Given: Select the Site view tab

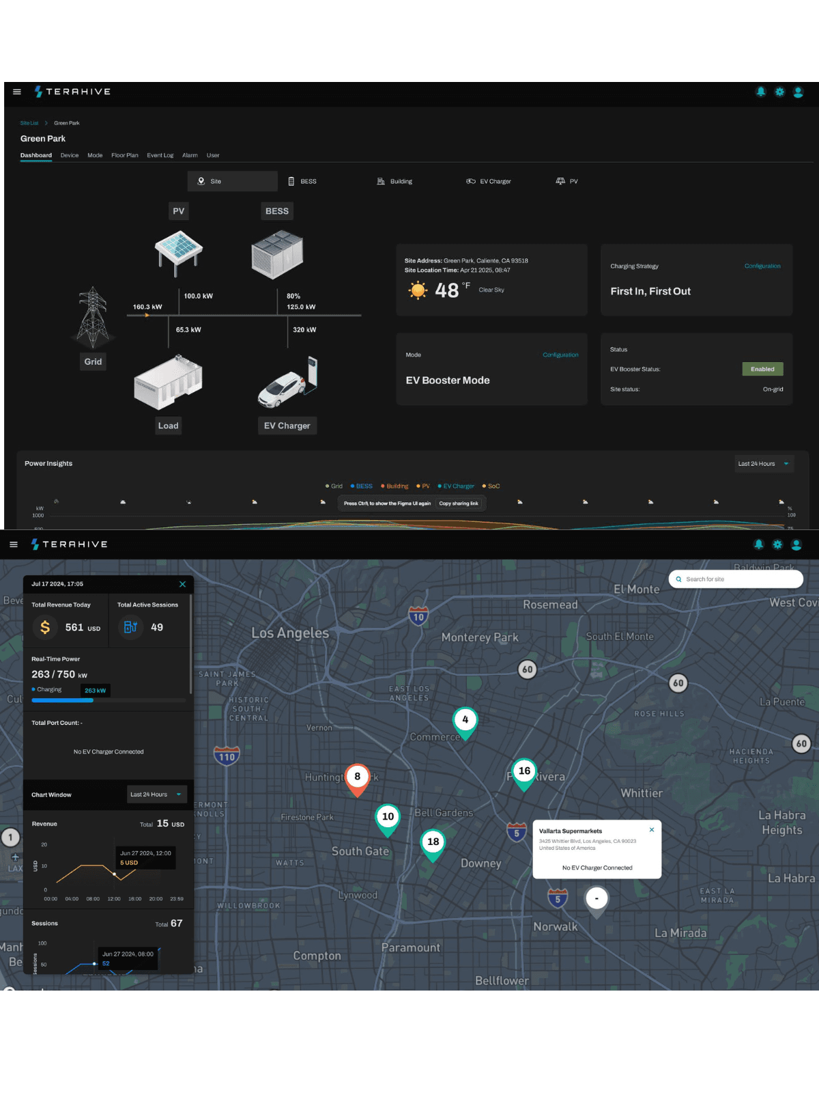Looking at the screenshot, I should [233, 181].
